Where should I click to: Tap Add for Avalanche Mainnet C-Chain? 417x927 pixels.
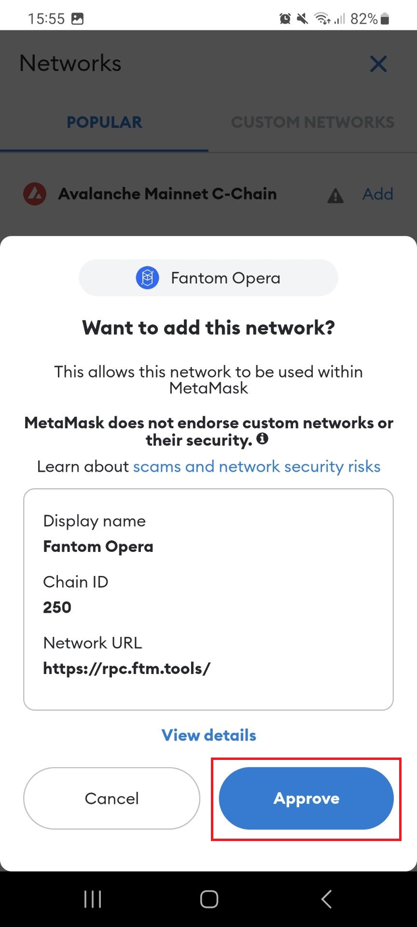click(377, 194)
